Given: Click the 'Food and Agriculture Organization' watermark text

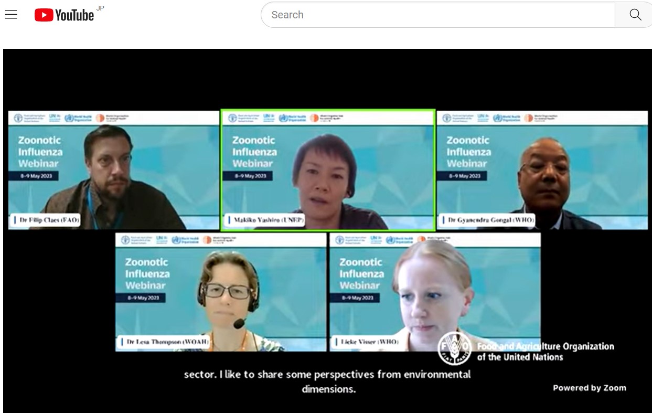Looking at the screenshot, I should tap(545, 352).
